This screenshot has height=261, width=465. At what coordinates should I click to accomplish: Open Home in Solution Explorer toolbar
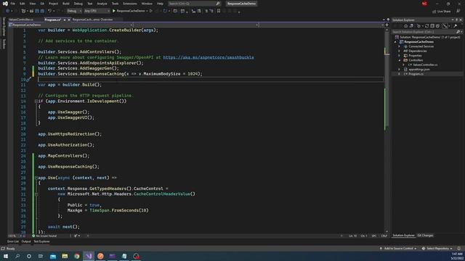point(405,26)
